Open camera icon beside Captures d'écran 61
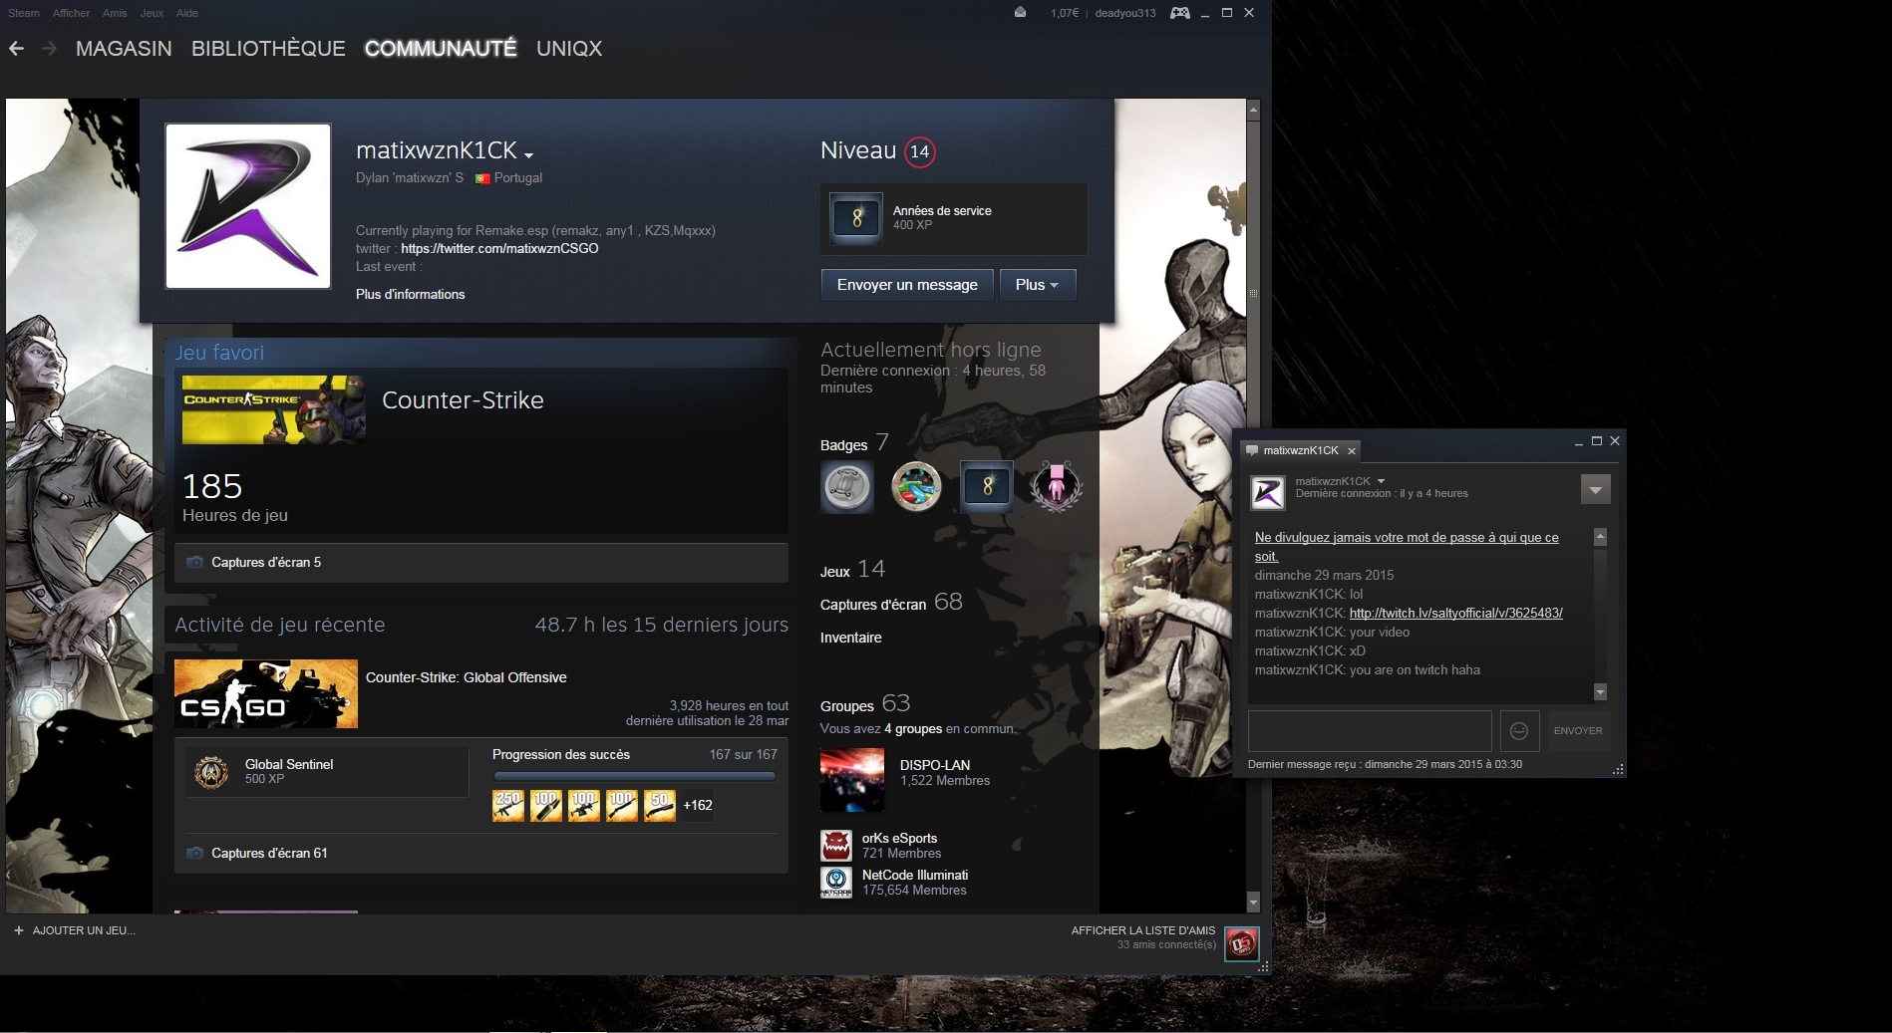Viewport: 1892px width, 1033px height. (195, 853)
